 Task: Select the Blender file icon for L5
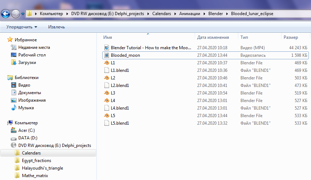pos(107,115)
